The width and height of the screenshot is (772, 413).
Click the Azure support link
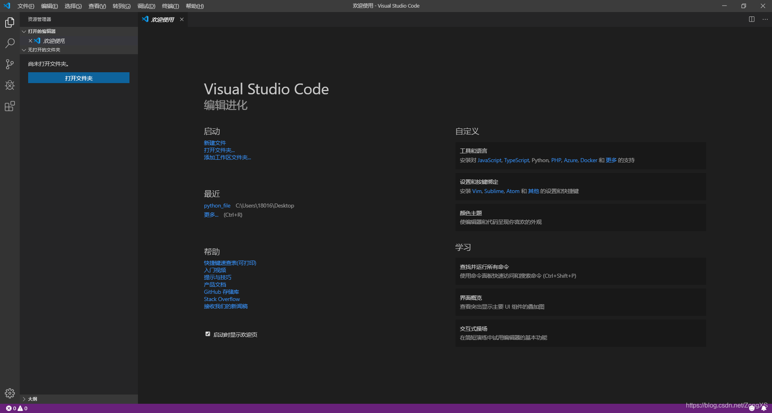[x=571, y=160]
